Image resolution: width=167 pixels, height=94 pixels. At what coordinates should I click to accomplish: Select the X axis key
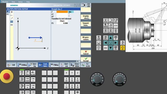[67, 73]
